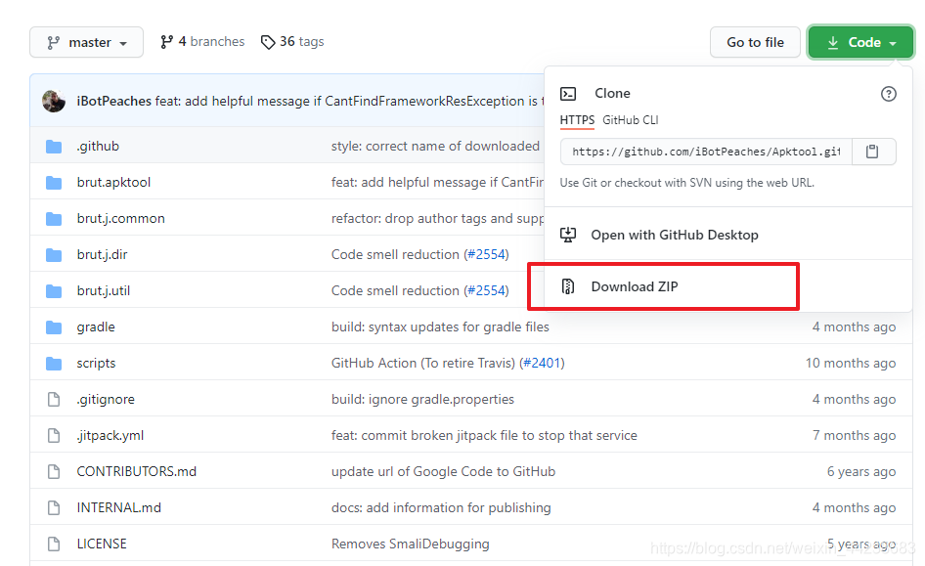Open the brut.apktool folder name
The height and width of the screenshot is (566, 925).
(x=113, y=182)
